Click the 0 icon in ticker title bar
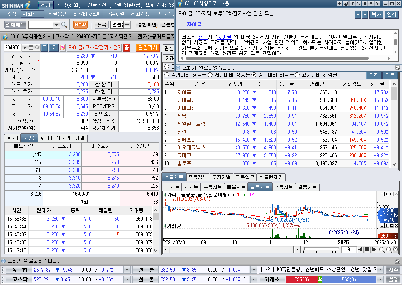The image size is (402, 285). pos(364,4)
